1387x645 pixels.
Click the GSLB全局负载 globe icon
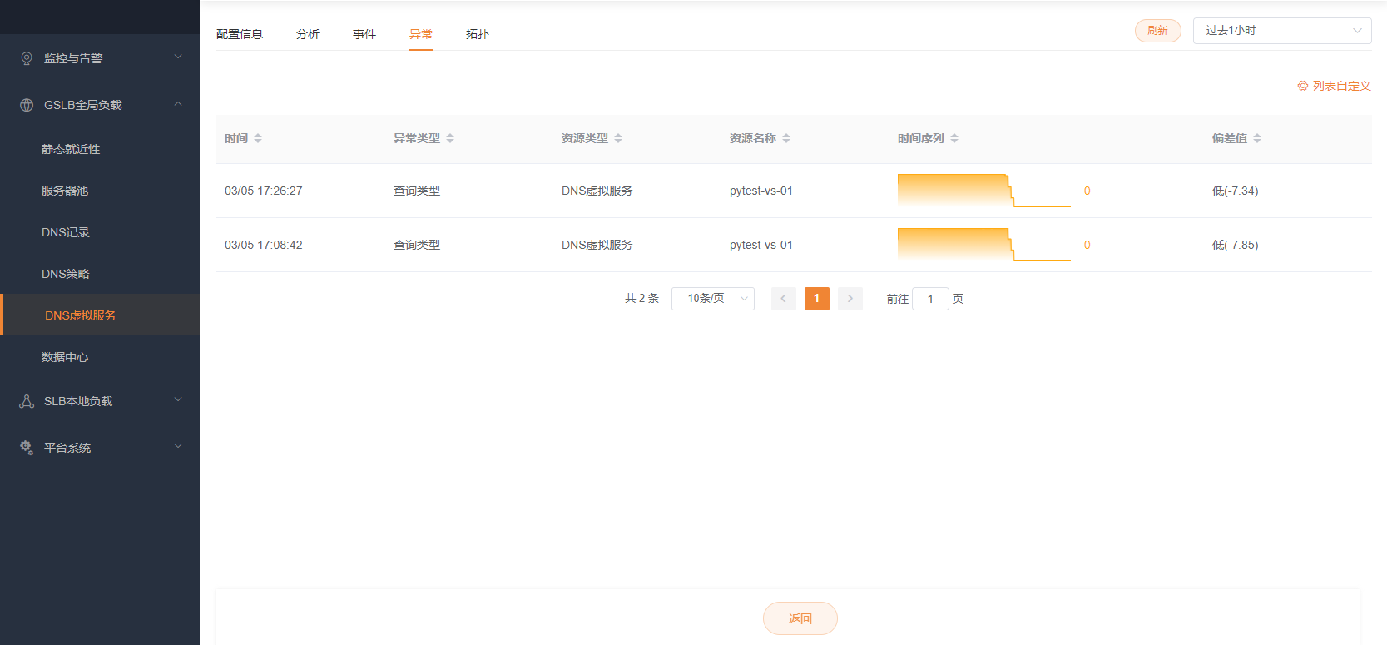pyautogui.click(x=27, y=105)
